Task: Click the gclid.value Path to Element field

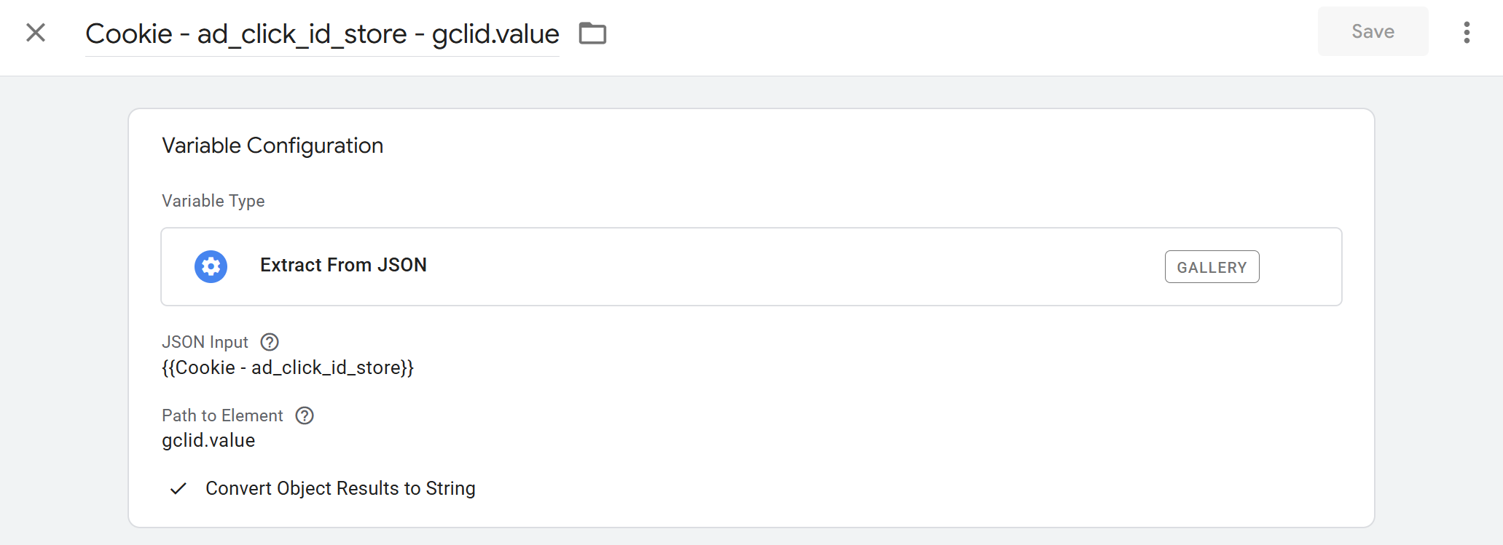Action: (x=208, y=440)
